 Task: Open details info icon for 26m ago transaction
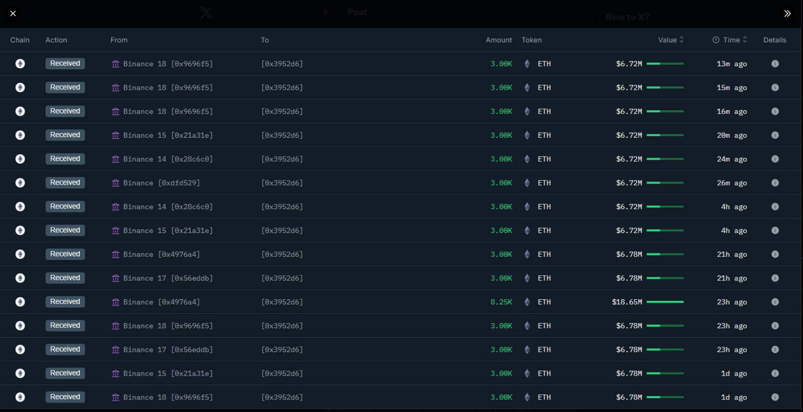(775, 183)
